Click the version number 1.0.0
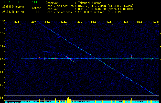The image size is (161, 103). [x=35, y=2]
